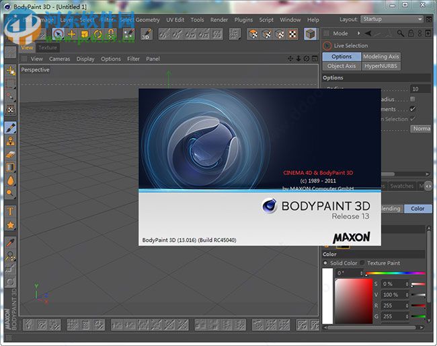
Task: Select the Brush tool in left toolbar
Action: point(11,127)
